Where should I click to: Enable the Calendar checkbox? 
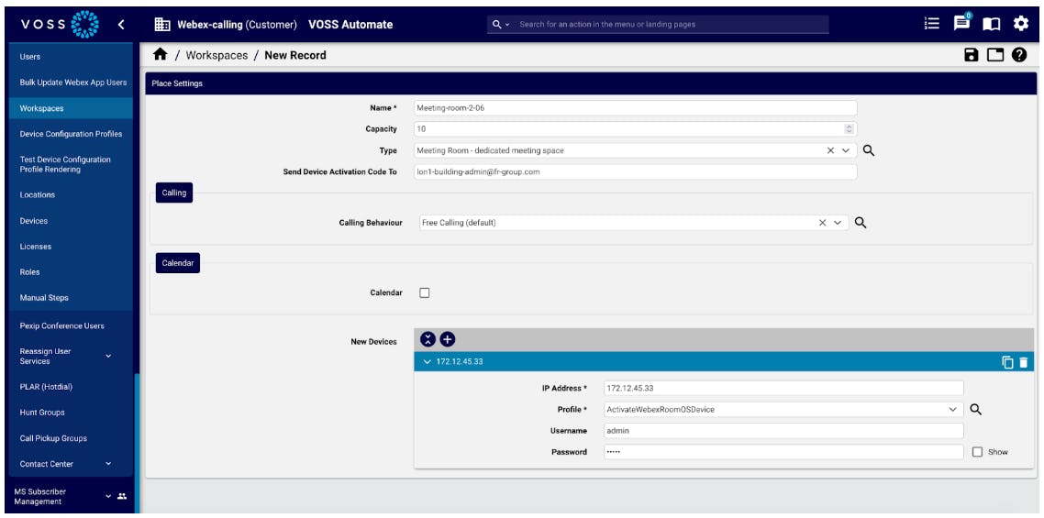425,292
